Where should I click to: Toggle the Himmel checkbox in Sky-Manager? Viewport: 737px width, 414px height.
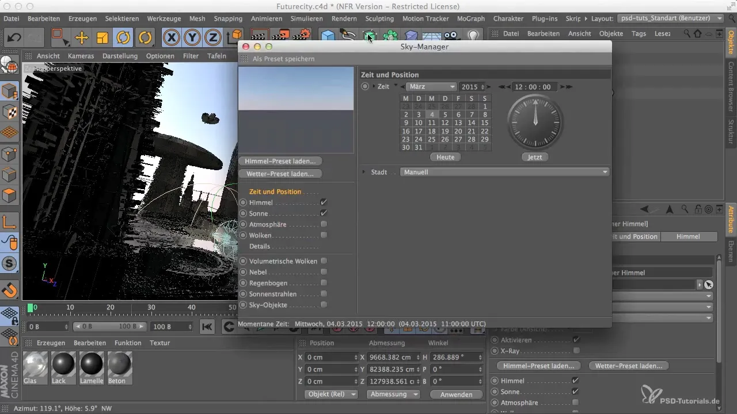coord(324,202)
